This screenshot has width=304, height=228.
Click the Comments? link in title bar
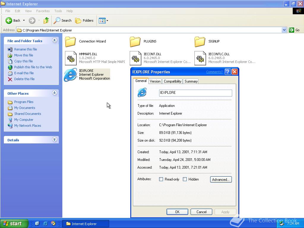point(214,72)
